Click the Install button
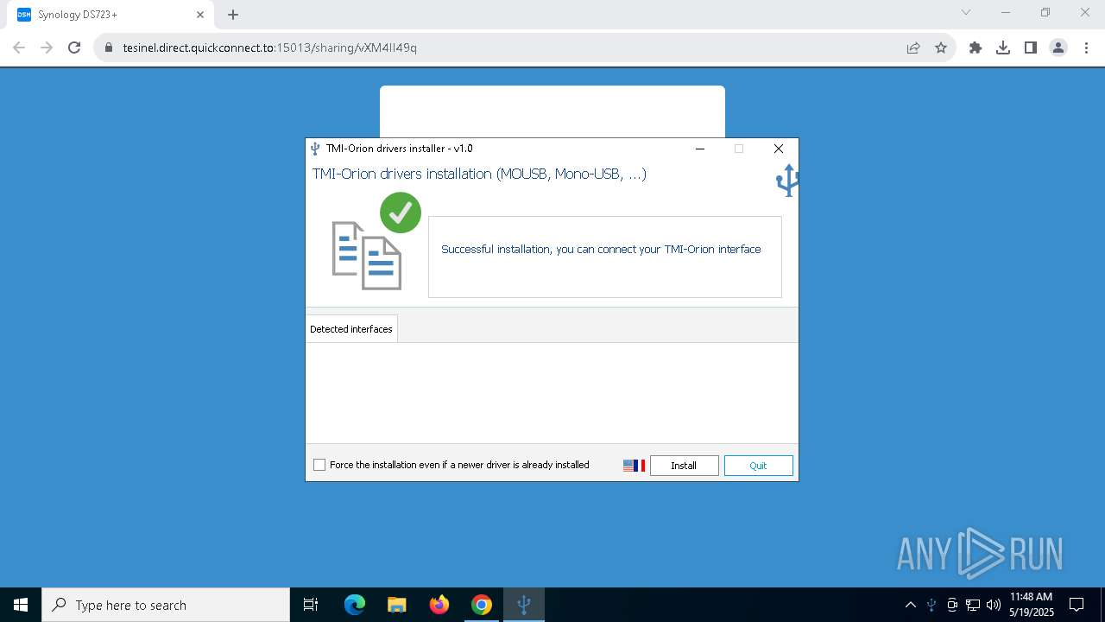Screen dimensions: 1105x622 (684, 466)
